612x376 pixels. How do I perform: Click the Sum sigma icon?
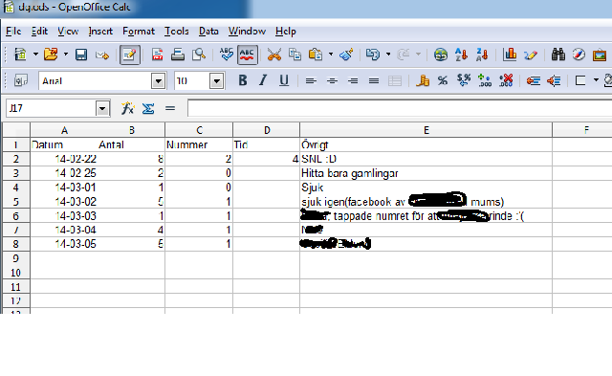click(x=148, y=108)
